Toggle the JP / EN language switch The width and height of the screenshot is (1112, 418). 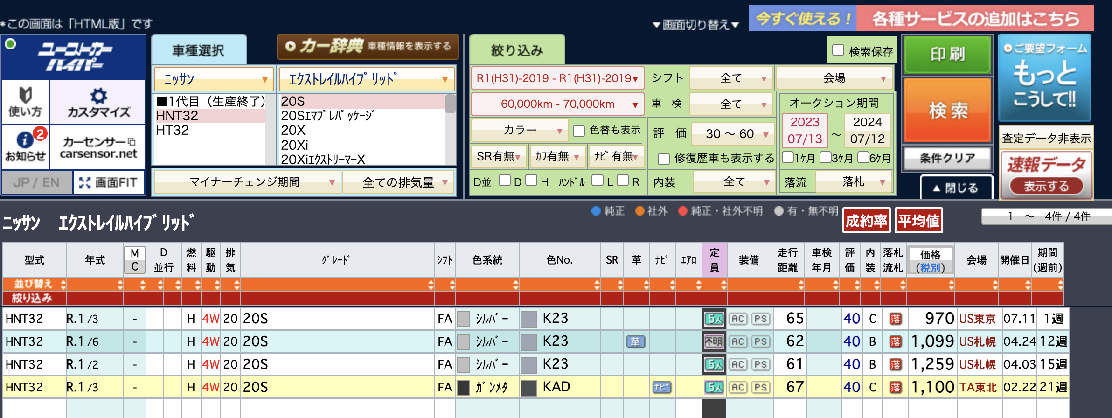pyautogui.click(x=36, y=182)
